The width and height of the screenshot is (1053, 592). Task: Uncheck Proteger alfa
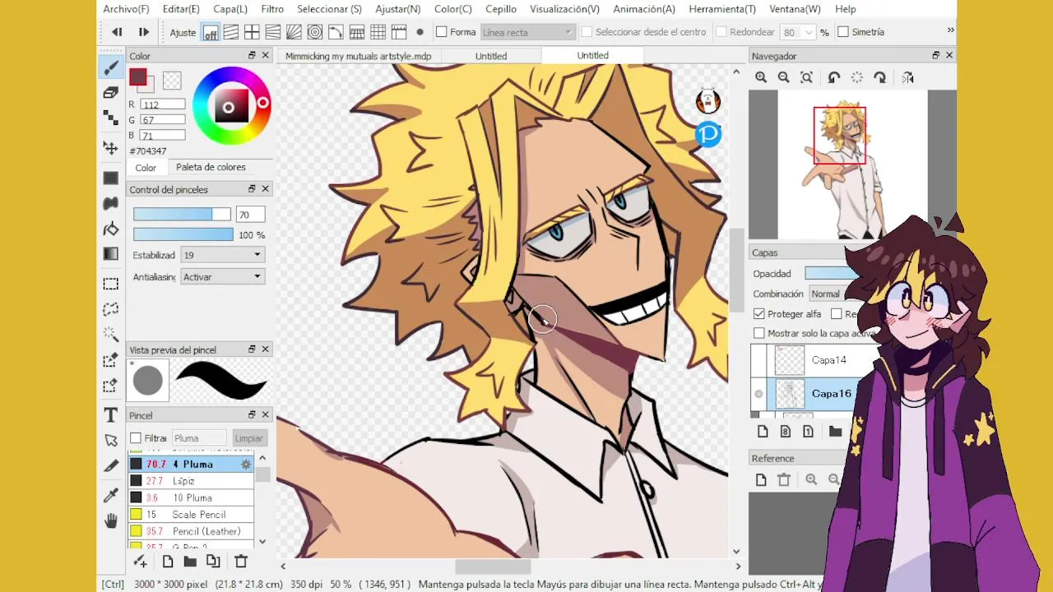758,314
